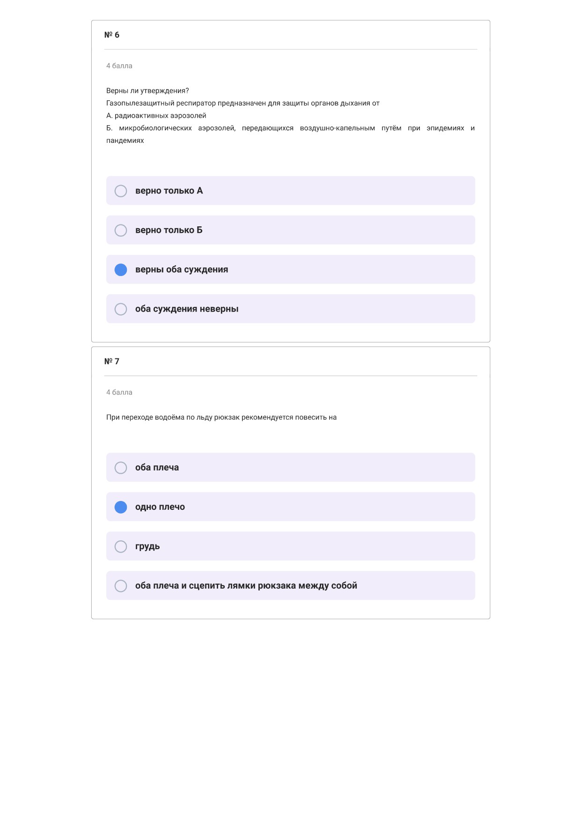The height and width of the screenshot is (821, 580).
Task: Select radio 'оба плеча и сцепить лямки'
Action: pos(121,586)
